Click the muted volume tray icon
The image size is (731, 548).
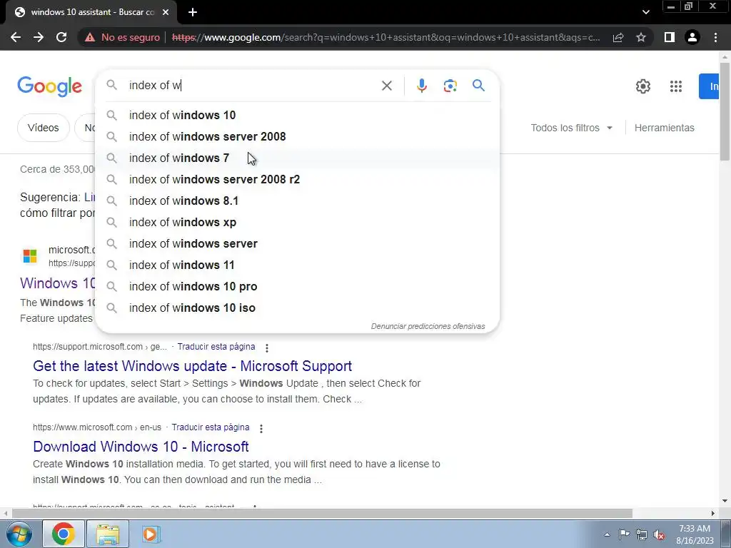(x=659, y=534)
